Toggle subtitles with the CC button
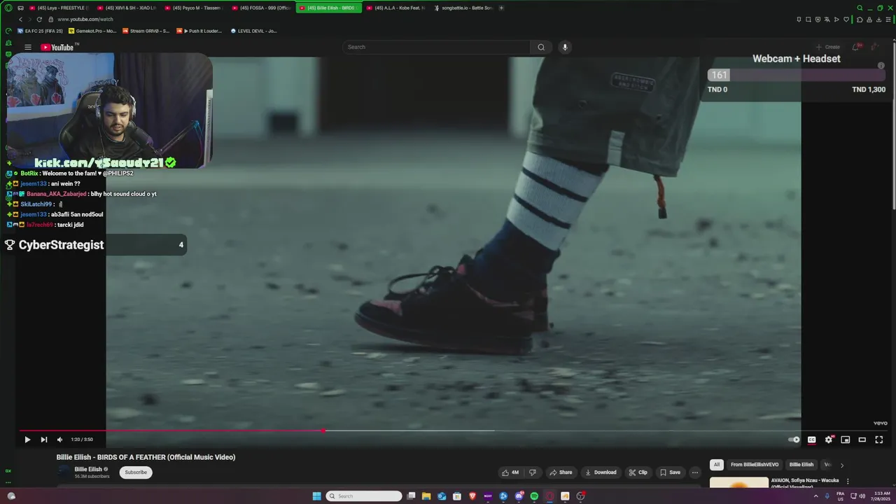This screenshot has height=504, width=896. point(811,440)
